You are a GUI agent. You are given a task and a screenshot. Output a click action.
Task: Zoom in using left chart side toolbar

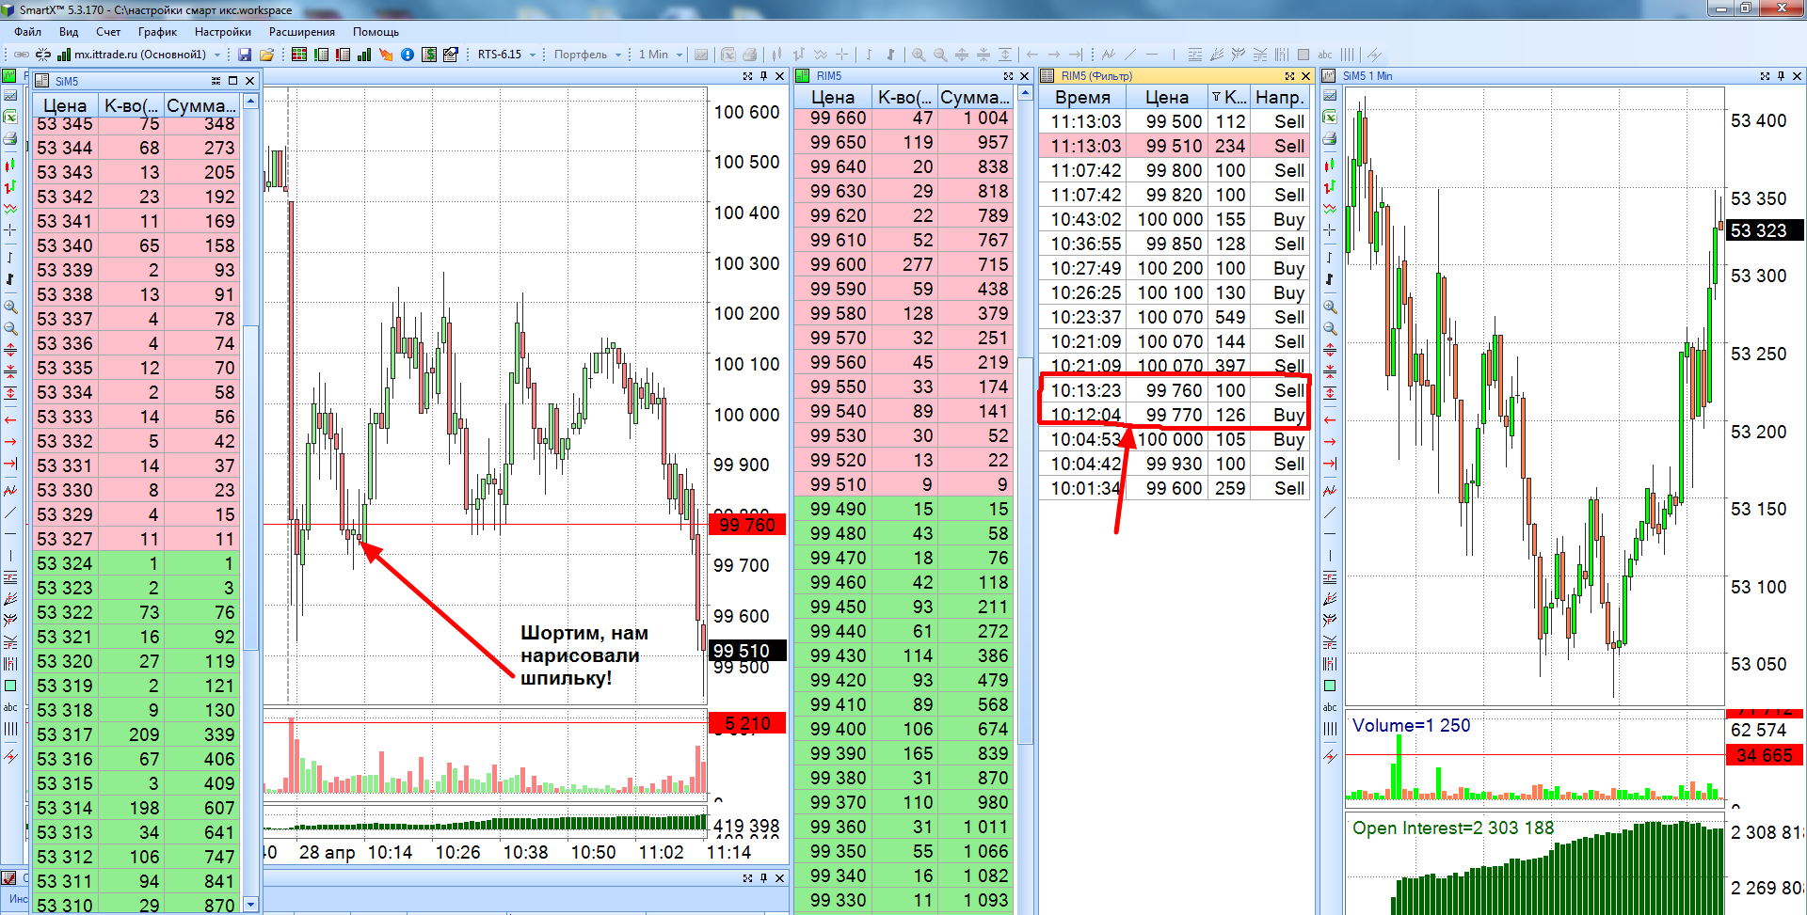[x=10, y=308]
